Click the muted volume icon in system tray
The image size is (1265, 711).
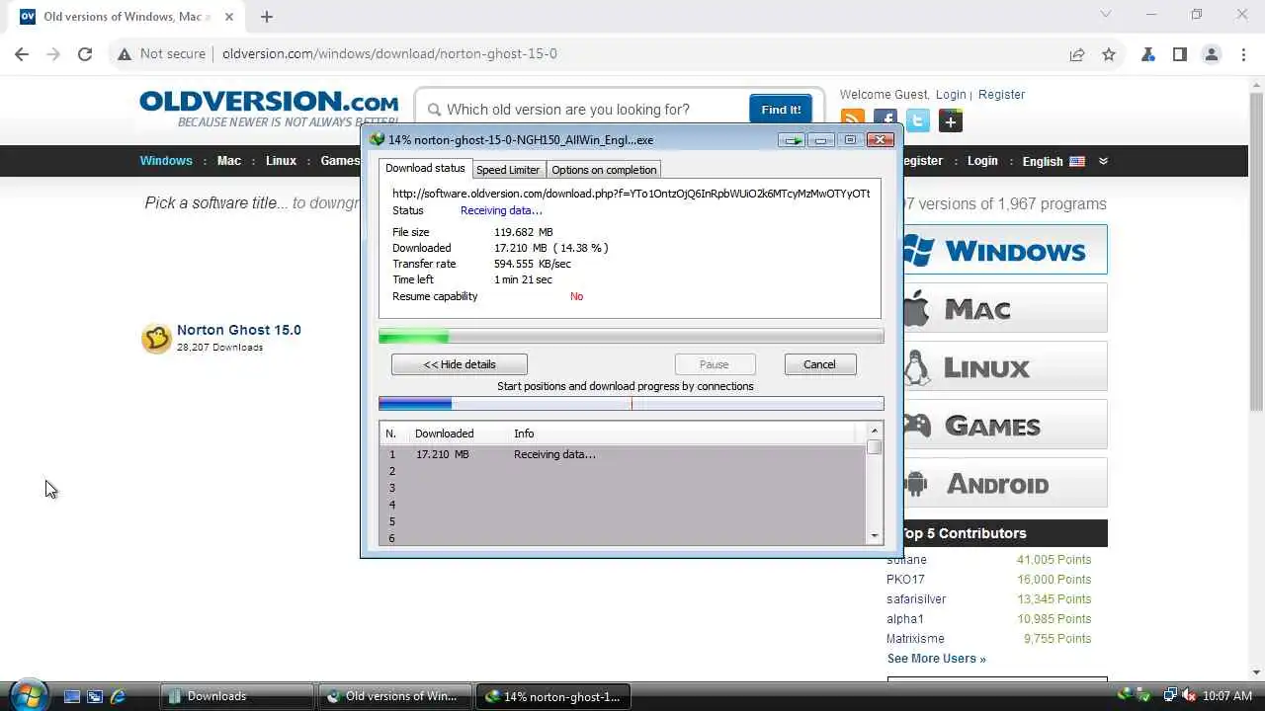click(x=1189, y=696)
